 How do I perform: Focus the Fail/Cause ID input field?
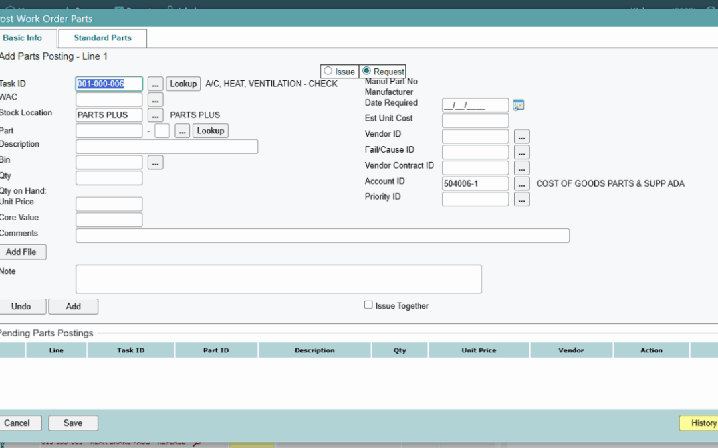click(475, 152)
